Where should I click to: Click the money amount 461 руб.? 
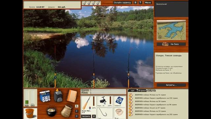(62, 7)
